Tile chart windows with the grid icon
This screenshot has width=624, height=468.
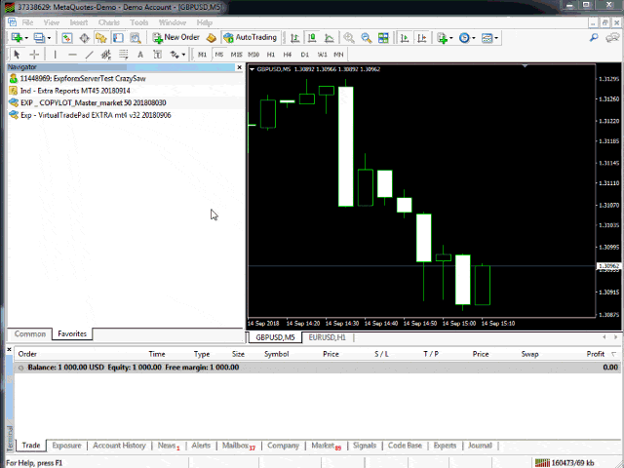tap(383, 38)
